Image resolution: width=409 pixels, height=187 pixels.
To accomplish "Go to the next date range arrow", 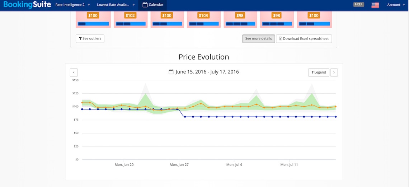I will pyautogui.click(x=334, y=73).
